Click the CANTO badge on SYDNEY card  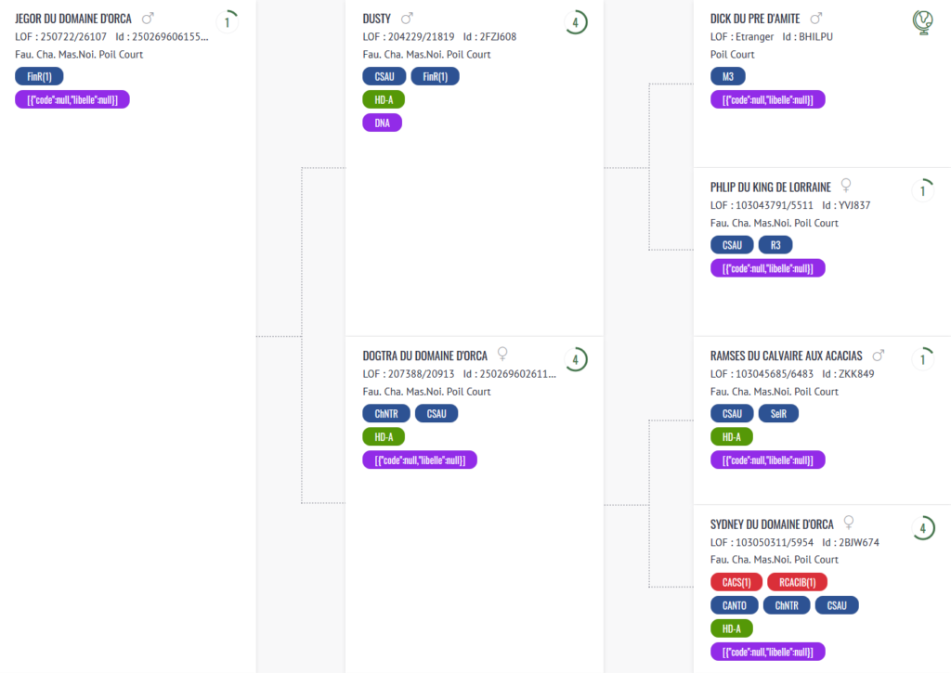pos(734,605)
